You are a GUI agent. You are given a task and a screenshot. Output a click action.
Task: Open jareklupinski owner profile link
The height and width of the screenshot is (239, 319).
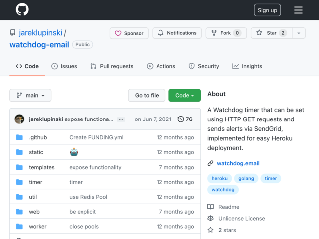pyautogui.click(x=40, y=33)
